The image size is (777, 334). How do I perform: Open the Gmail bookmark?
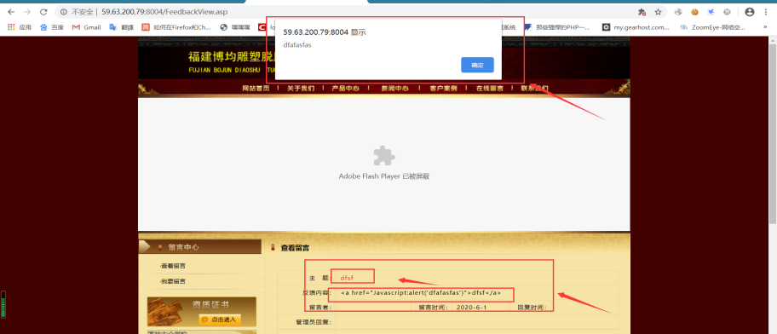pos(86,27)
